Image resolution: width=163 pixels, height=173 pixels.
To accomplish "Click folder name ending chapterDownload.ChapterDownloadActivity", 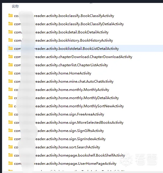I will click(x=73, y=57).
